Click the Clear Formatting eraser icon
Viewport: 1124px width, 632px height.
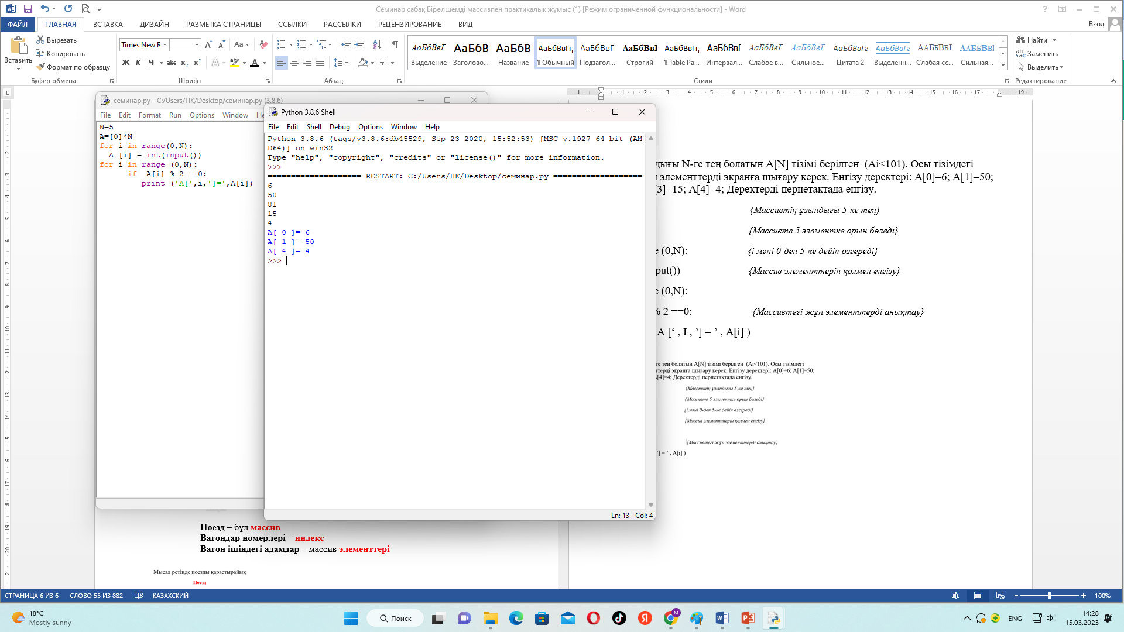pos(263,44)
